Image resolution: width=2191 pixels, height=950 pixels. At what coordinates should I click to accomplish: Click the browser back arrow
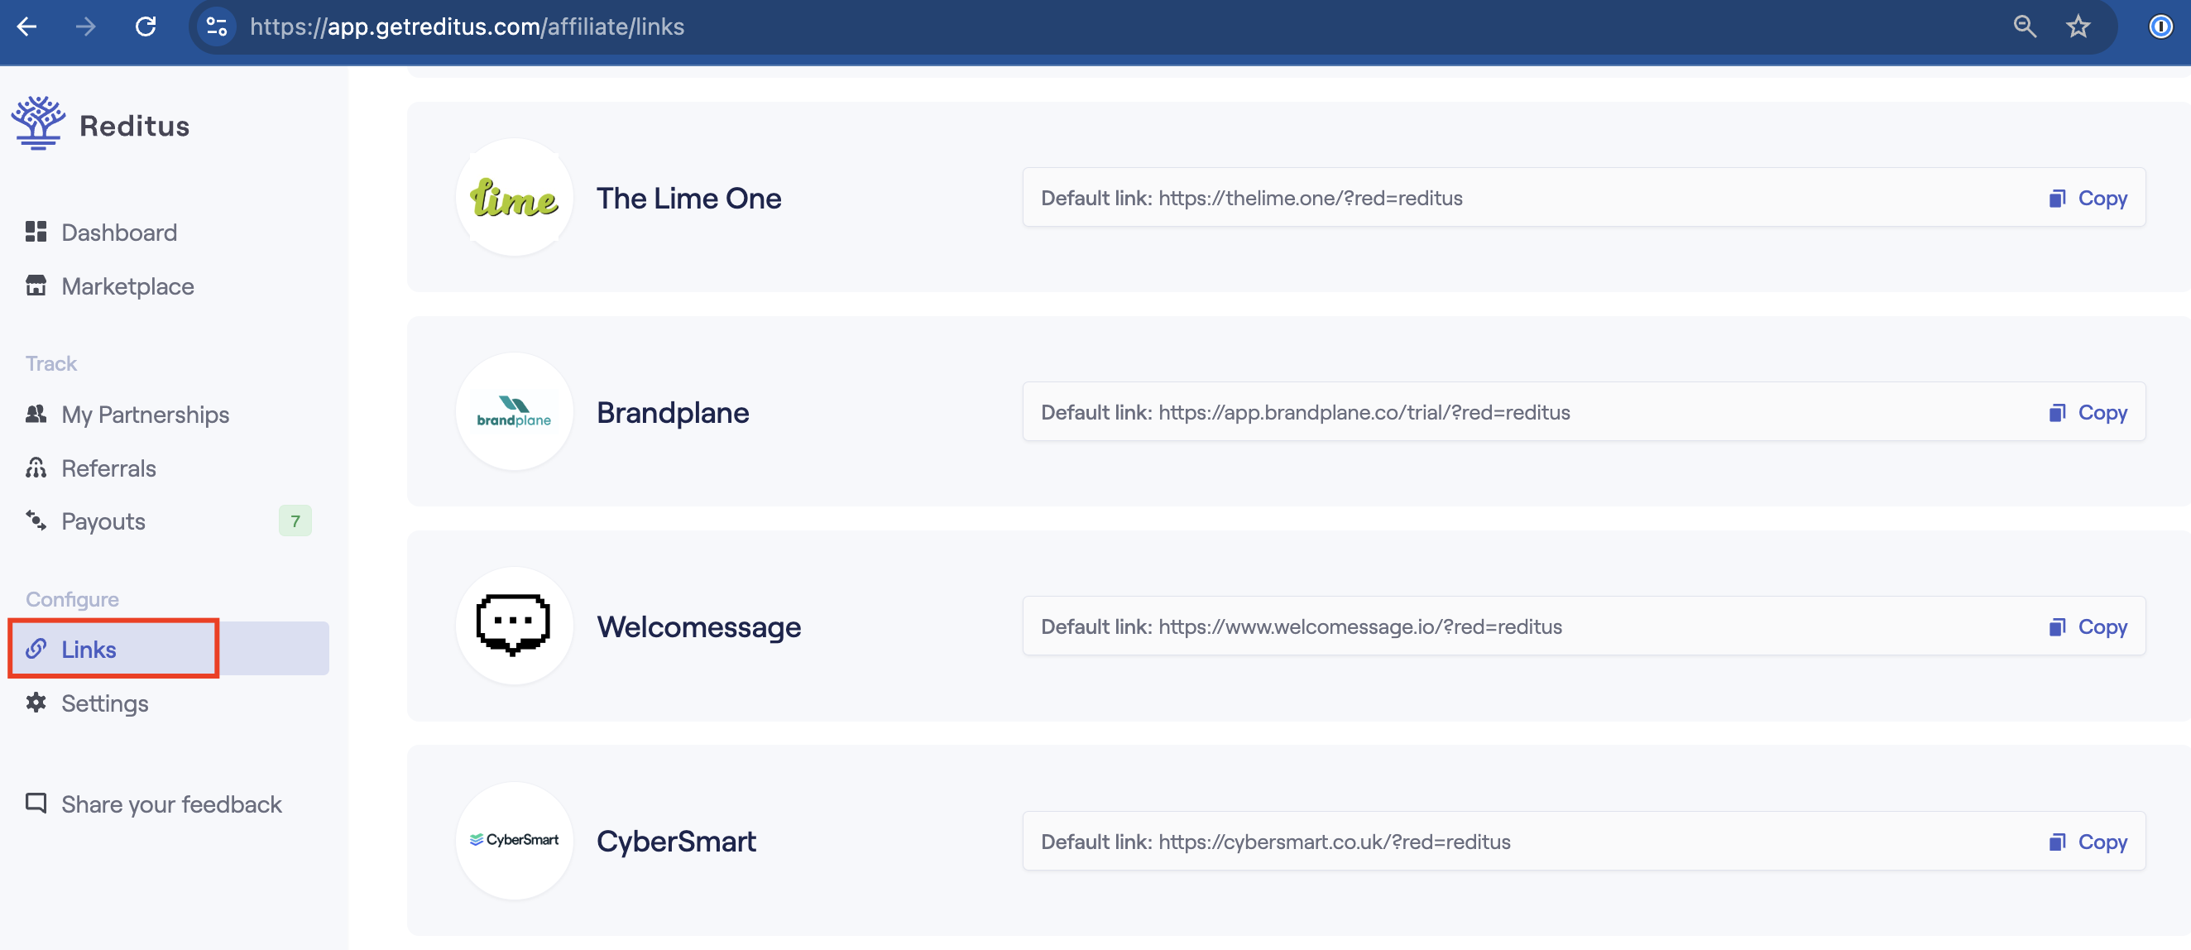click(x=26, y=26)
